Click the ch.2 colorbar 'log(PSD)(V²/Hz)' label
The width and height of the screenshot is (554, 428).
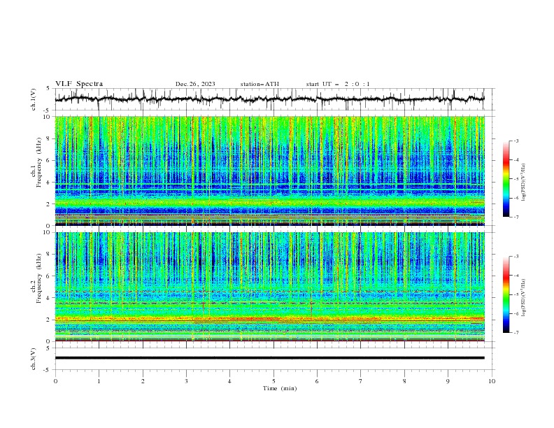(x=523, y=298)
